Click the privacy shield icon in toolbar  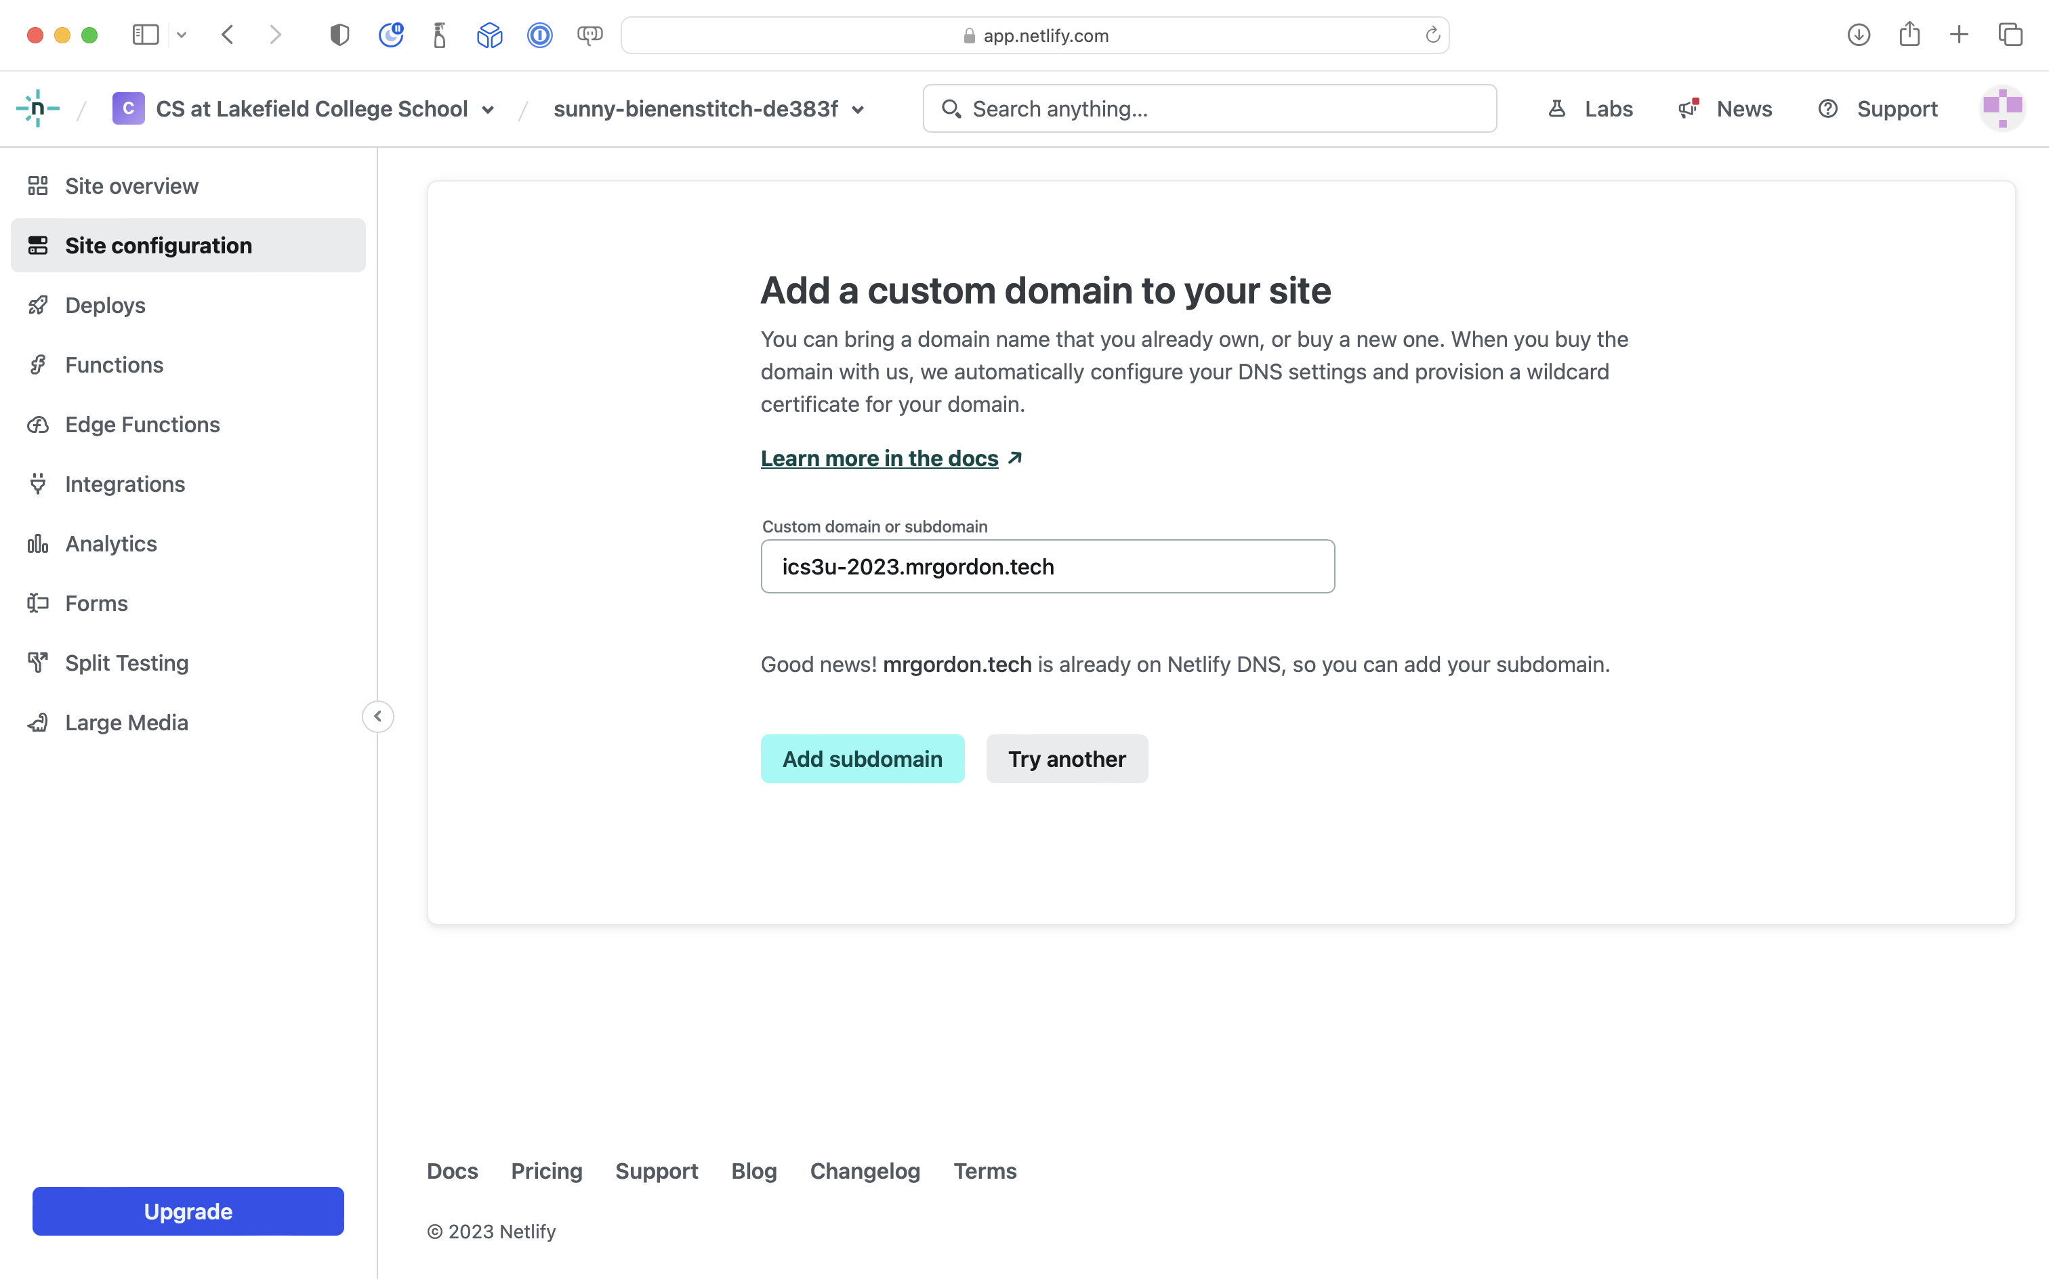click(339, 35)
